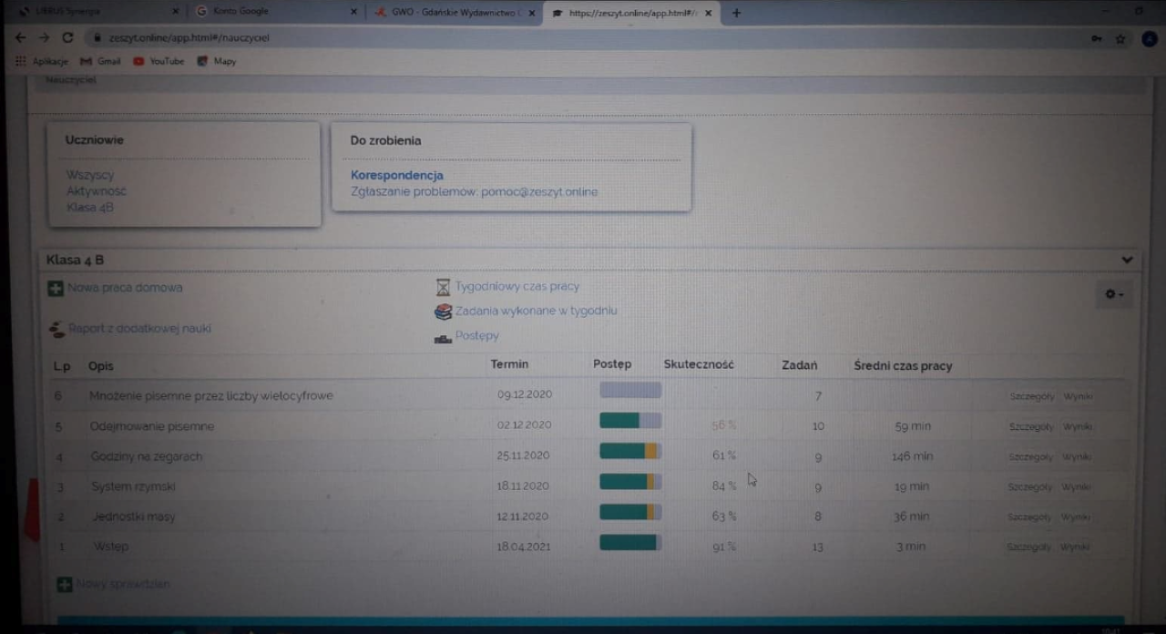The width and height of the screenshot is (1166, 634).
Task: Click the green plus icon for Nowa praca domowa
Action: (56, 289)
